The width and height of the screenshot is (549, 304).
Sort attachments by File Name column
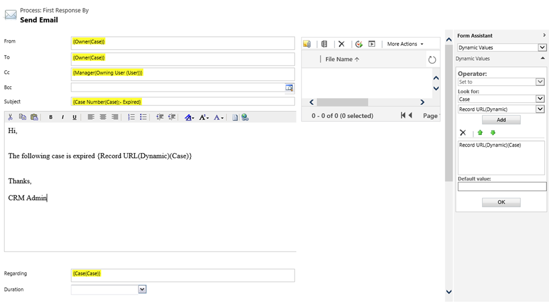(x=342, y=59)
